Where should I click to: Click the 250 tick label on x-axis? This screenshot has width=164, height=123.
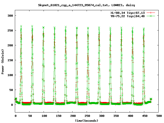coord(87,116)
